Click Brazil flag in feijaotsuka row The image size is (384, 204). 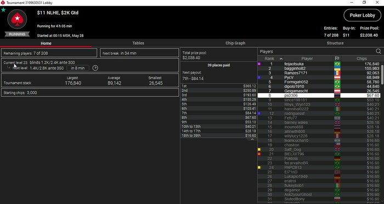point(337,64)
